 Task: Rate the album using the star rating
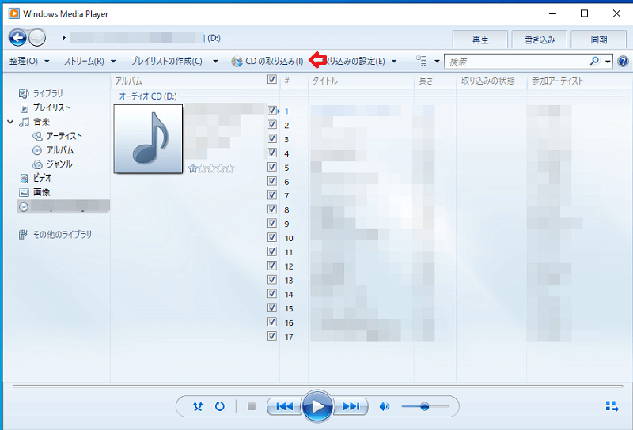tap(211, 168)
